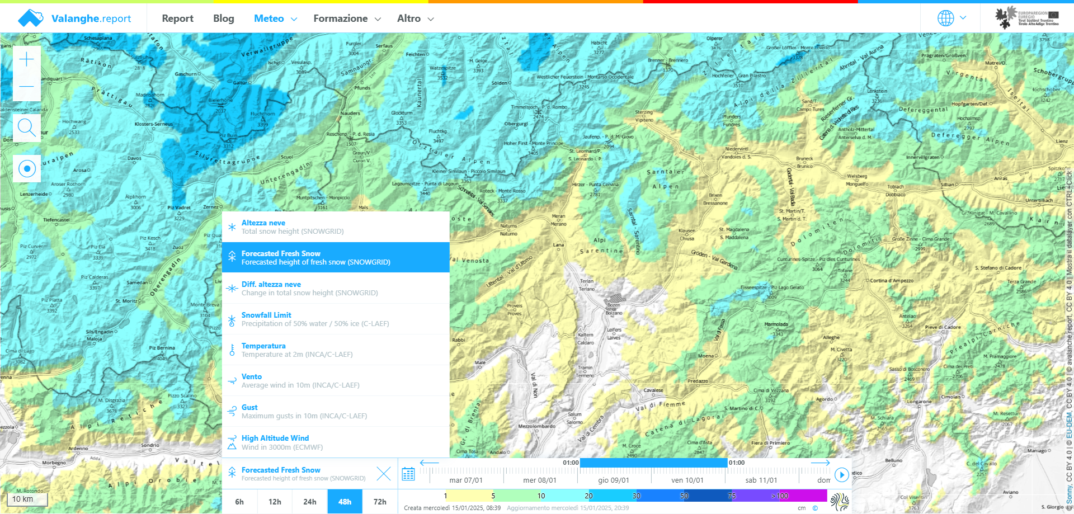Viewport: 1074px width, 514px height.
Task: Select the 6h time span
Action: coord(239,502)
